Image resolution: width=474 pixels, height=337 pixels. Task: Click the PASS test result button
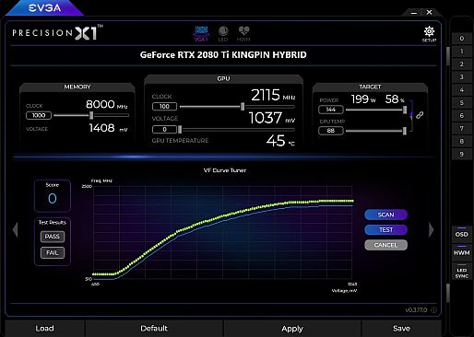tap(53, 237)
